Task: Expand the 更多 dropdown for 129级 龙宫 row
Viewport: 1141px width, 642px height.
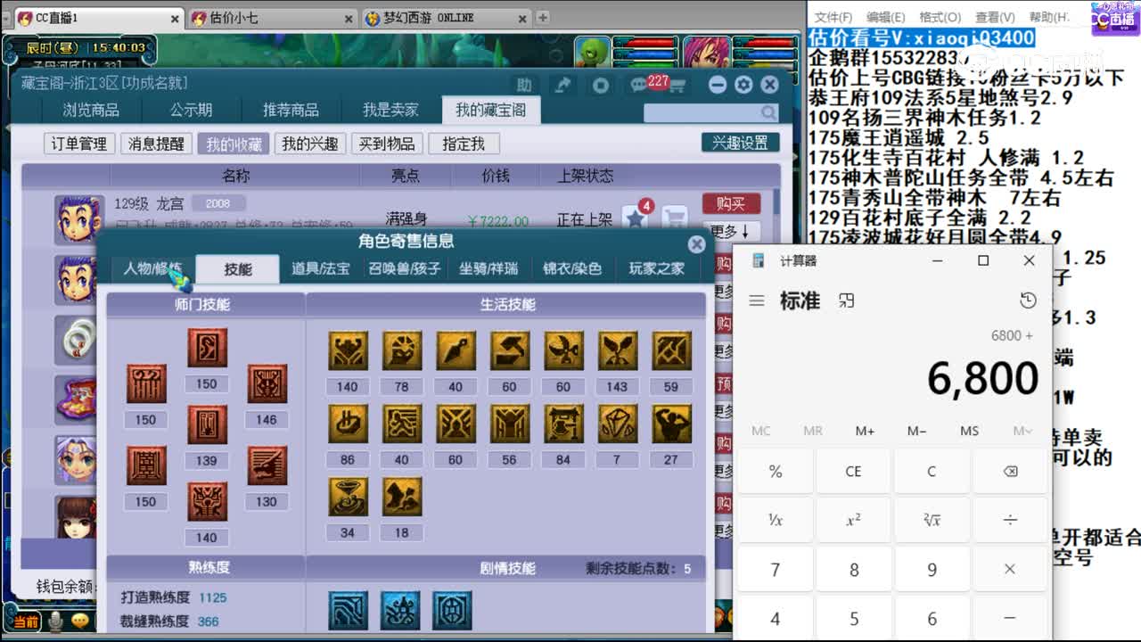Action: [x=731, y=231]
